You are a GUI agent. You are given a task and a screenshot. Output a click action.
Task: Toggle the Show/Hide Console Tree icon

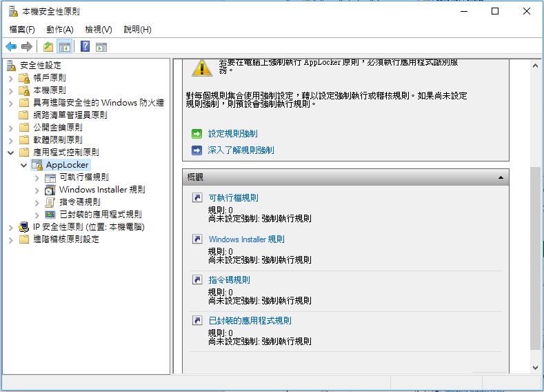[x=65, y=46]
